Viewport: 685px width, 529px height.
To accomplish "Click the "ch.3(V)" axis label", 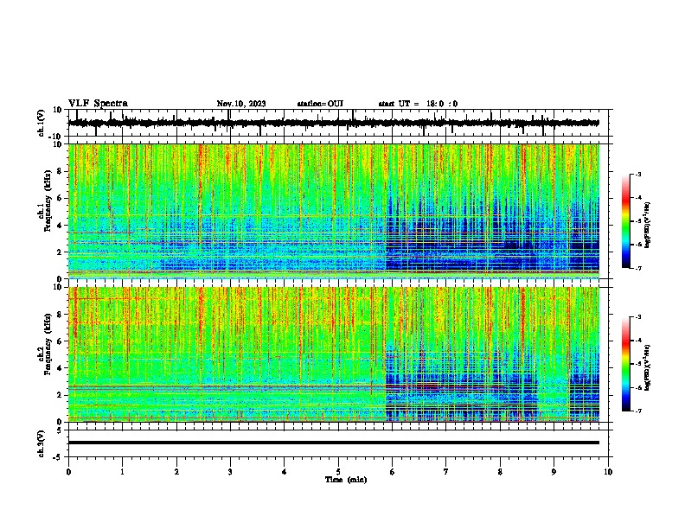I will tap(42, 443).
